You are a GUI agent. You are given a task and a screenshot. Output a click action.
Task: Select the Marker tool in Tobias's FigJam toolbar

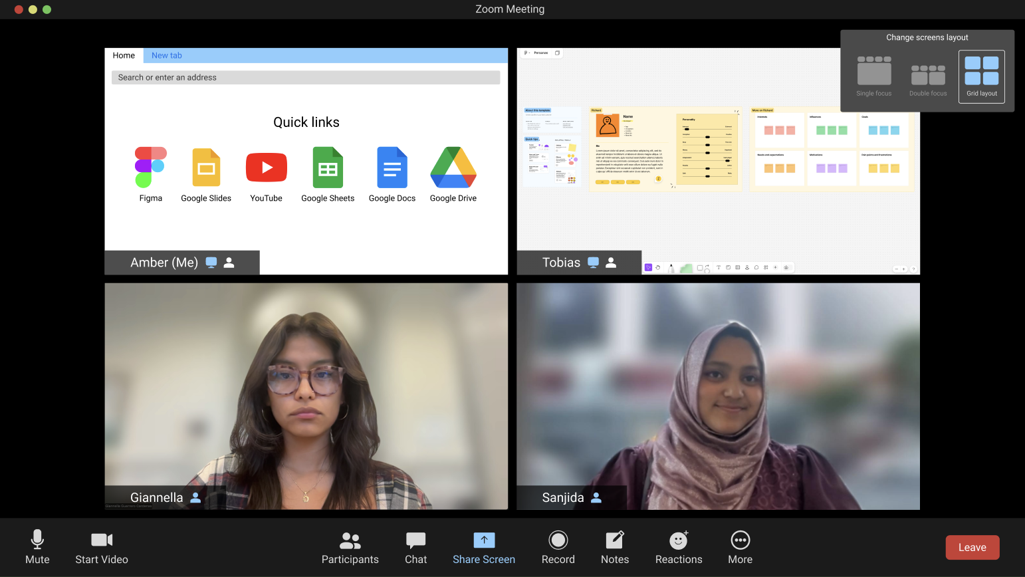coord(671,267)
